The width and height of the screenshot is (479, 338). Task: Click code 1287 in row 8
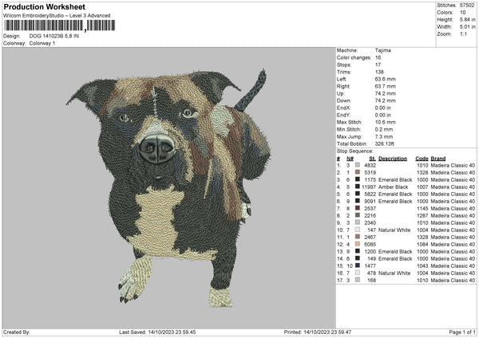pyautogui.click(x=422, y=216)
